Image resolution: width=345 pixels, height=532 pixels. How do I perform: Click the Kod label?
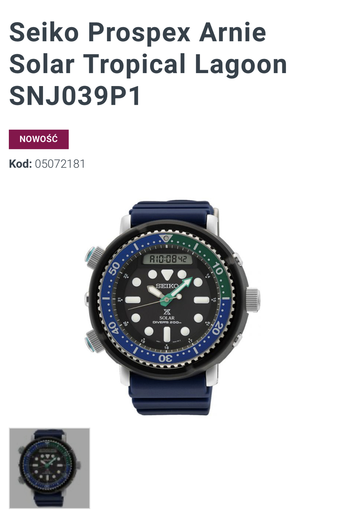pyautogui.click(x=20, y=164)
